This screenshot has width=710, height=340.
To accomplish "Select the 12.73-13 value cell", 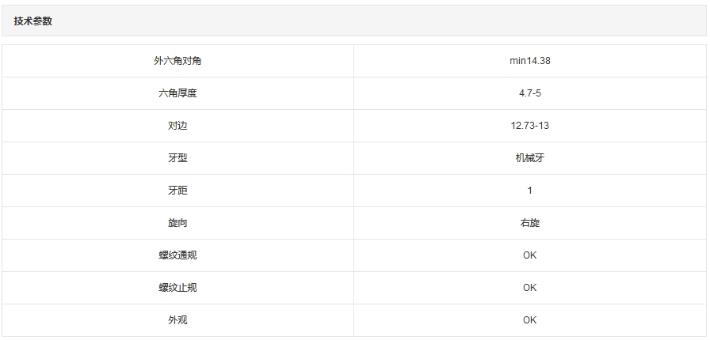I will [x=529, y=126].
